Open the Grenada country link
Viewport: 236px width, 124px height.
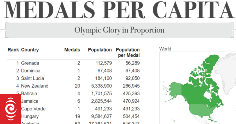[30, 63]
